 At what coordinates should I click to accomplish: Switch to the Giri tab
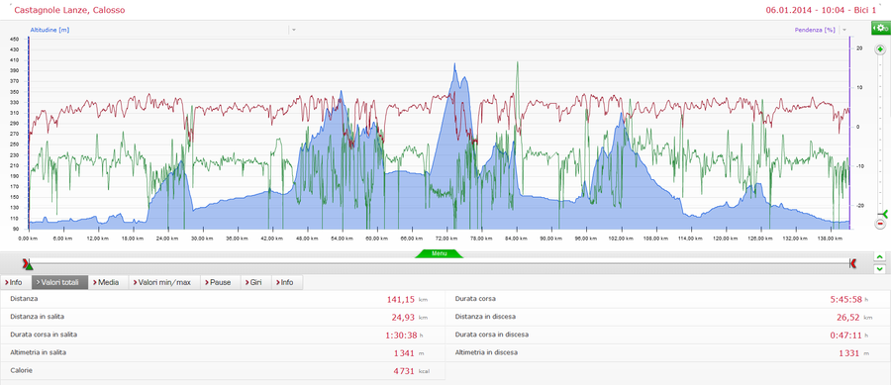(256, 282)
